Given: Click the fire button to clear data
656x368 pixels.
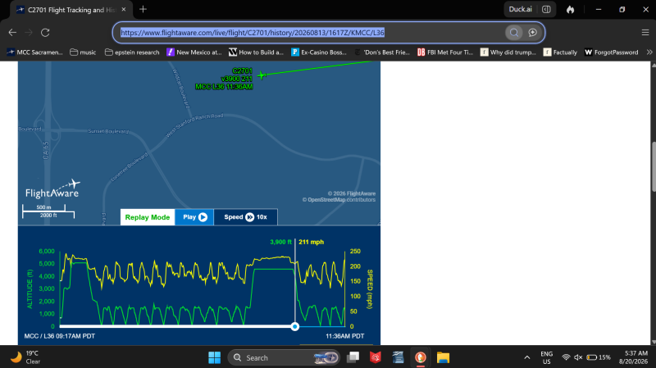Looking at the screenshot, I should click(570, 9).
